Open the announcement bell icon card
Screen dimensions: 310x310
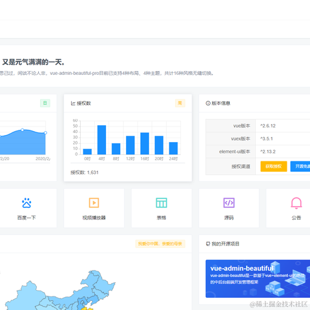coord(296,203)
